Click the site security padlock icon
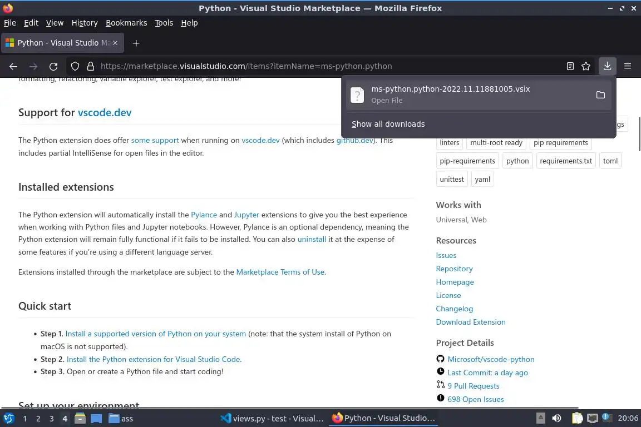Image resolution: width=641 pixels, height=427 pixels. (91, 66)
